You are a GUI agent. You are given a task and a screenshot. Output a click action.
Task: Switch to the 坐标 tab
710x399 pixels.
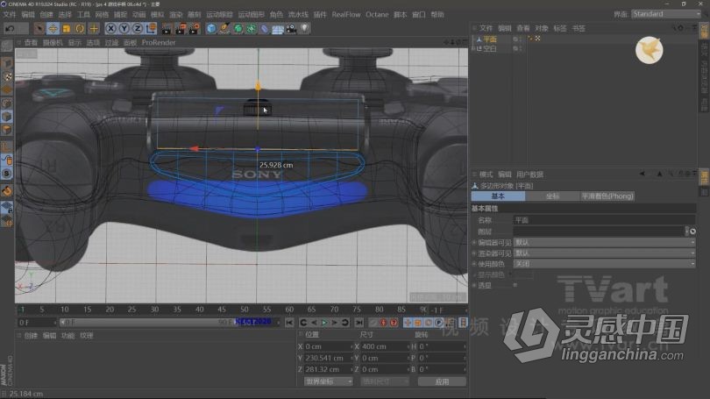click(x=552, y=196)
